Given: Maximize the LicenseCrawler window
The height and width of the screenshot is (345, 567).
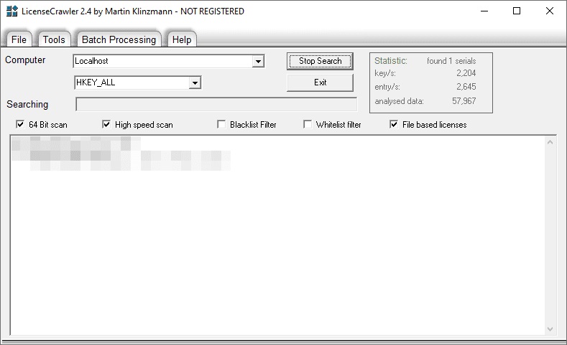Looking at the screenshot, I should click(517, 11).
